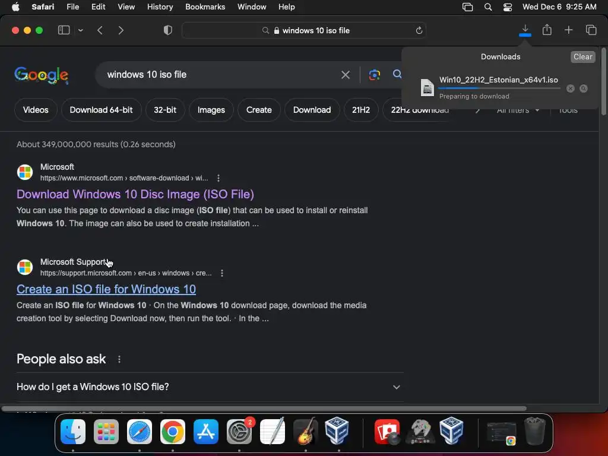Screen dimensions: 608x456
Task: Clear the downloads list
Action: click(x=582, y=56)
